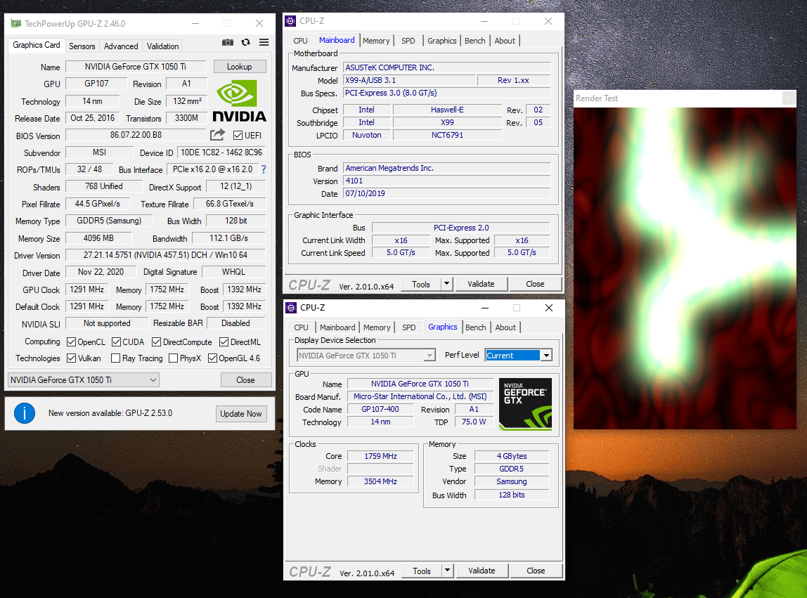The height and width of the screenshot is (598, 807).
Task: Switch to GPU-Z Sensors tab
Action: click(82, 46)
